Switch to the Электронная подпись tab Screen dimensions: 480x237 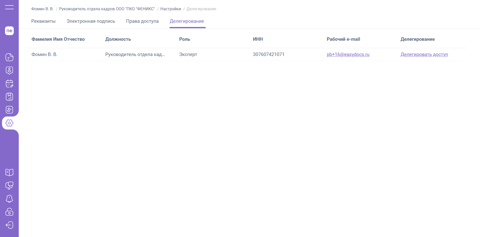(91, 21)
